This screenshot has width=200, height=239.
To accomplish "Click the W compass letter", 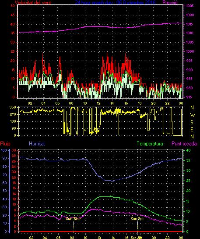I will [x=193, y=115].
